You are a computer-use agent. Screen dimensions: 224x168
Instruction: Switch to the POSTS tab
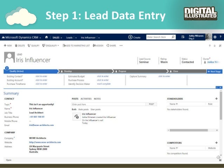pyautogui.click(x=75, y=99)
